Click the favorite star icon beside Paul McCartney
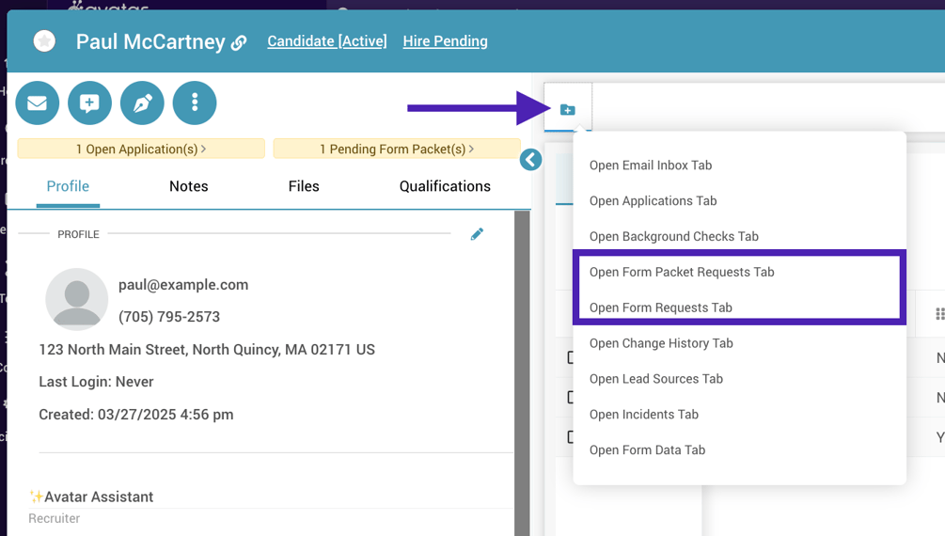 [44, 41]
